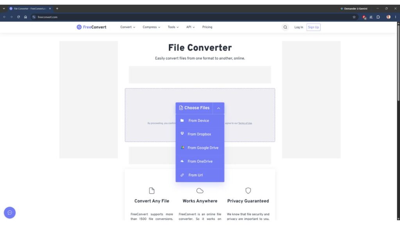Screen dimensions: 400x225
Task: Expand the Compress menu
Action: 151,27
